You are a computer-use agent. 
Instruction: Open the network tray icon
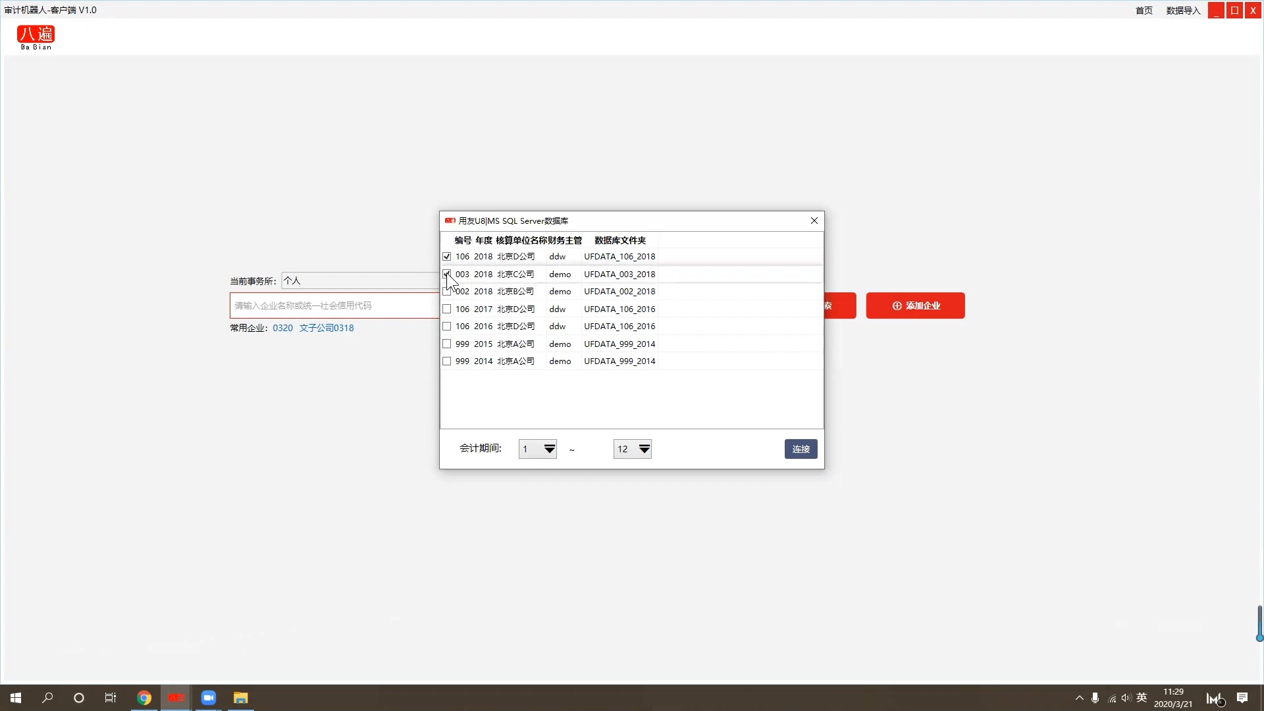(1112, 698)
